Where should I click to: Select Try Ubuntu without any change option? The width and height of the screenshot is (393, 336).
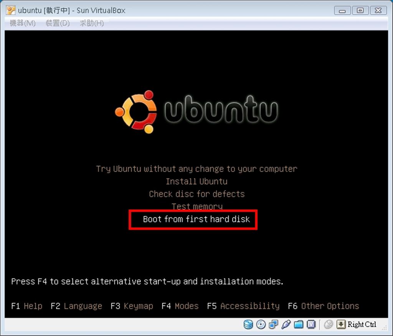coord(196,169)
